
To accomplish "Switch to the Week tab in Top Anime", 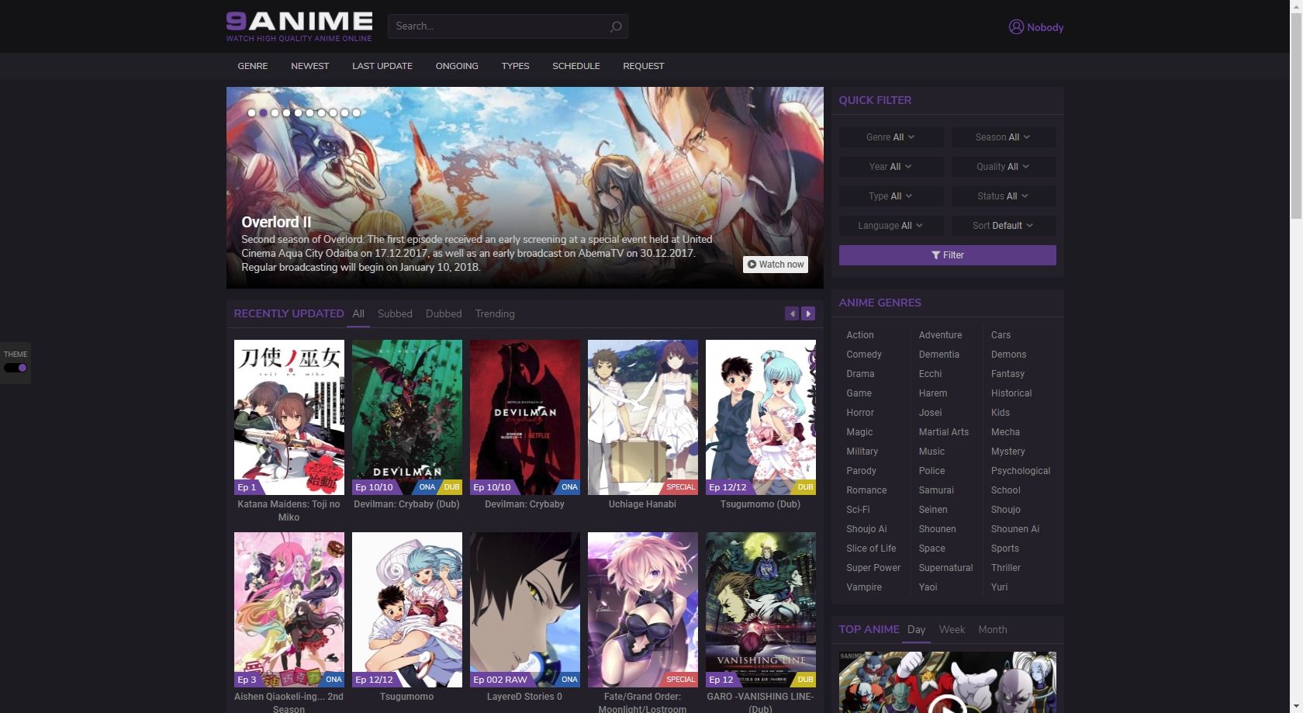I will [x=952, y=629].
